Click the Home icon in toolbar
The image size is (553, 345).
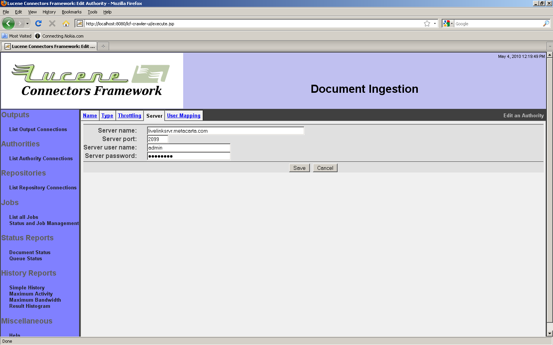66,23
